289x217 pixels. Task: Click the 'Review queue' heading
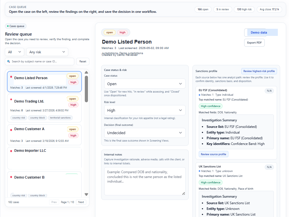click(x=19, y=34)
